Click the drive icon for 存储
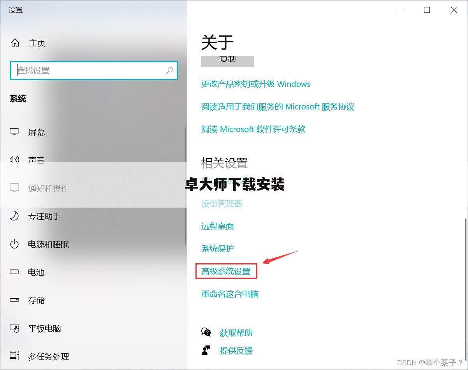 [x=14, y=300]
